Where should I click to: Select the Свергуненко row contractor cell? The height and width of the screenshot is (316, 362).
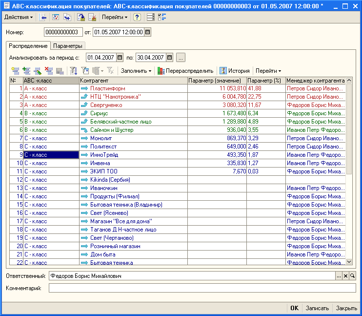(x=133, y=105)
